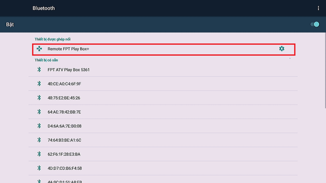The image size is (326, 183).
Task: Select the paired device Remote FPT Play Box+
Action: coord(164,49)
